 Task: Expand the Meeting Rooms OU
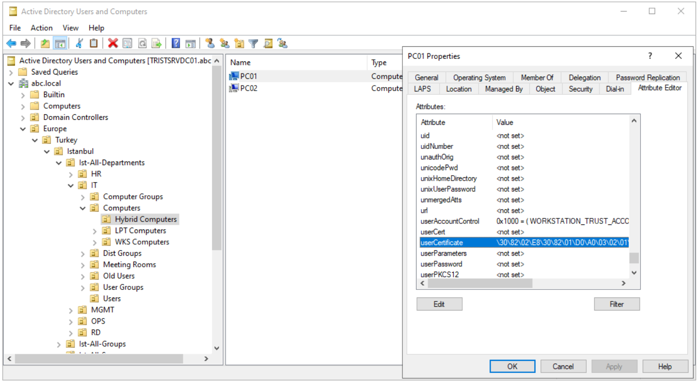pos(83,265)
